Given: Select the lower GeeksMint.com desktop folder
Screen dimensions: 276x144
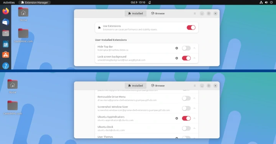Looking at the screenshot, I should pyautogui.click(x=13, y=108).
